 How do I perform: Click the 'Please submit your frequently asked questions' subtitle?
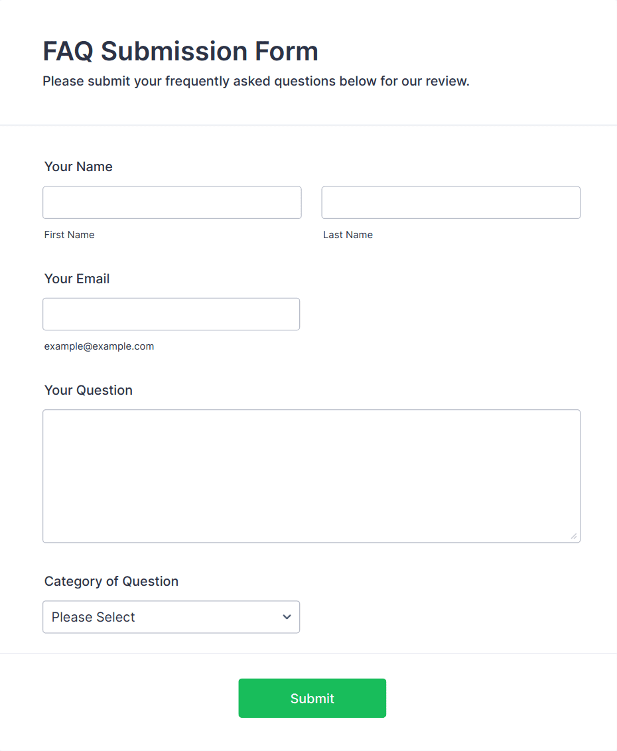pyautogui.click(x=256, y=82)
